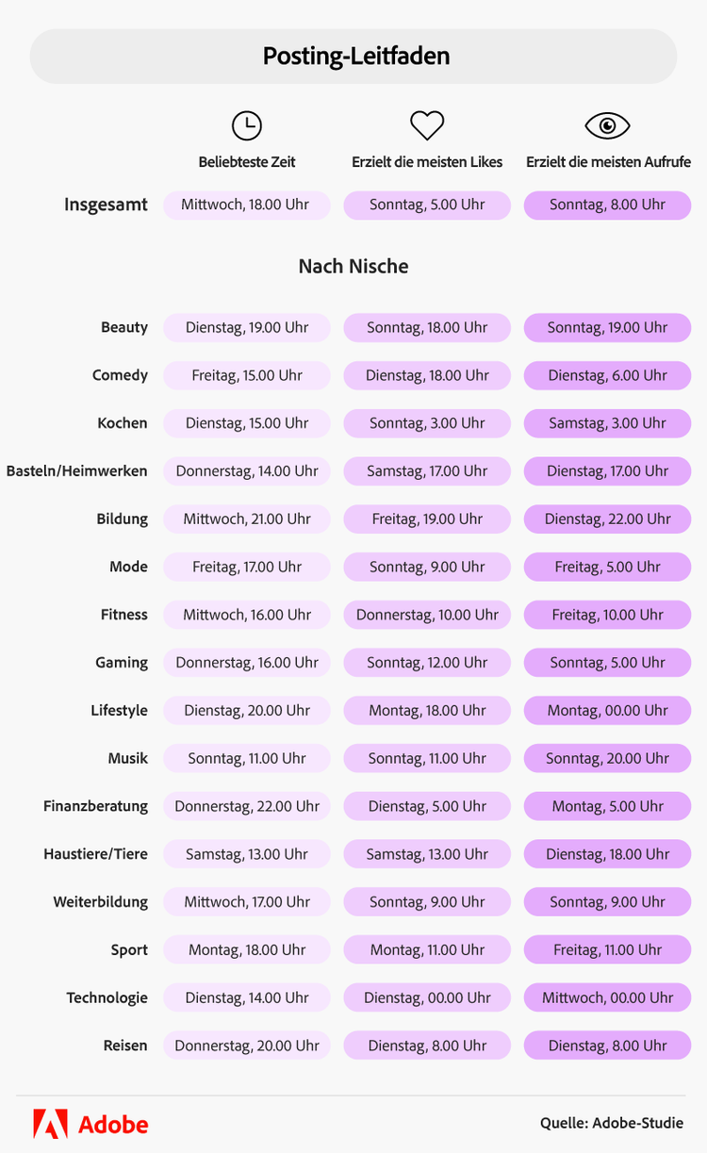Click Fitness pill Donnerstag, 10.00 Uhr

[x=427, y=615]
